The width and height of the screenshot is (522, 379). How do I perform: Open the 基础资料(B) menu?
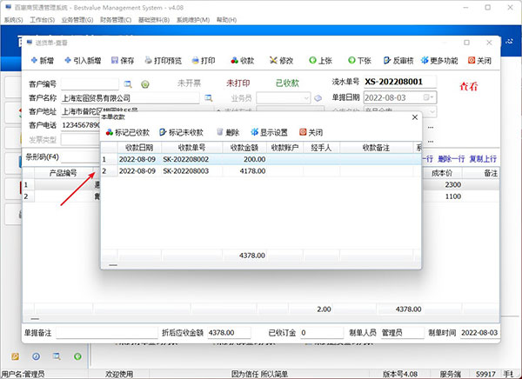click(x=154, y=20)
